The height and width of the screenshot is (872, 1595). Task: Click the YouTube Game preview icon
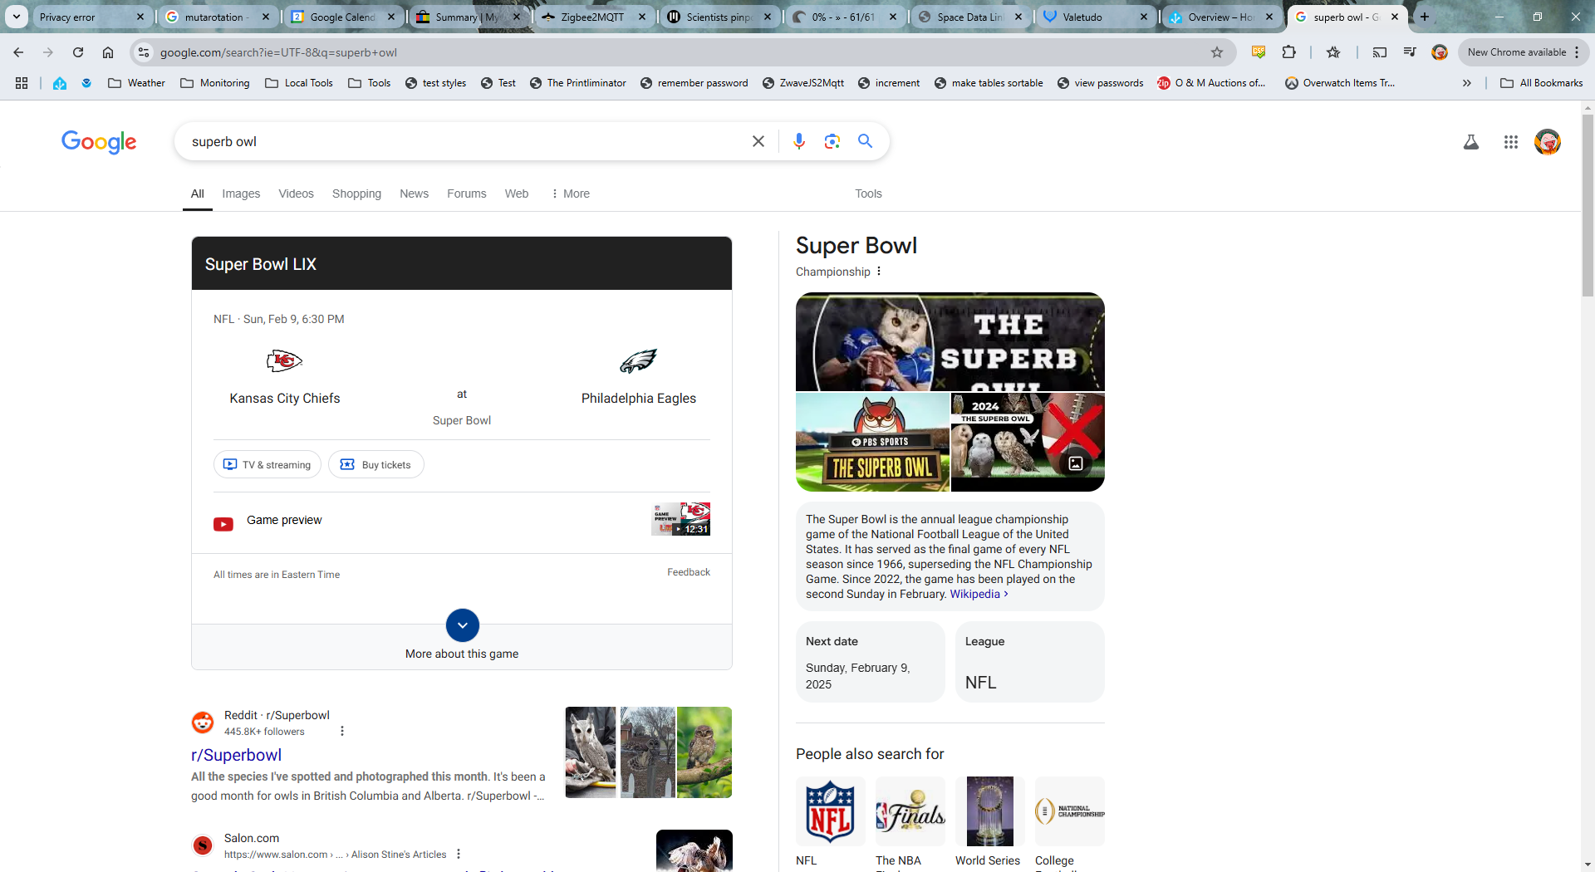click(x=223, y=524)
